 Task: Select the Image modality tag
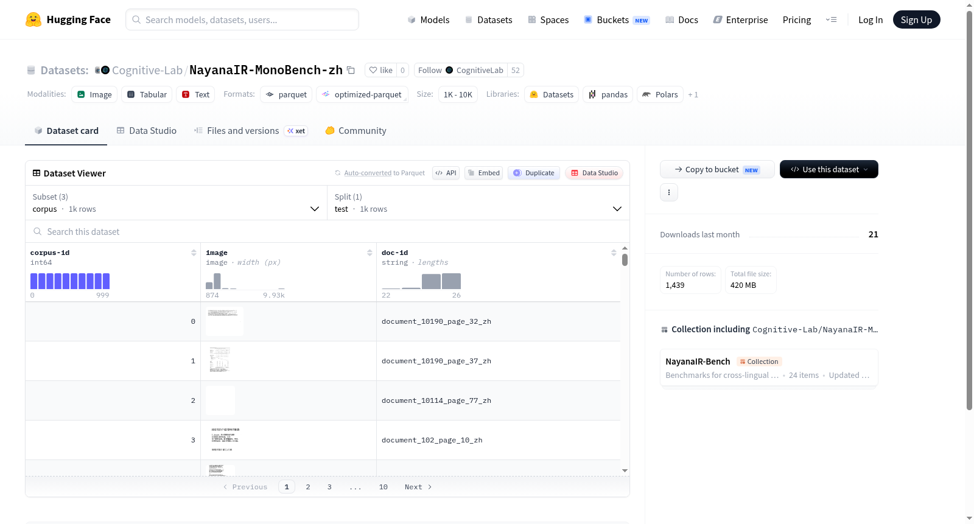tap(94, 94)
